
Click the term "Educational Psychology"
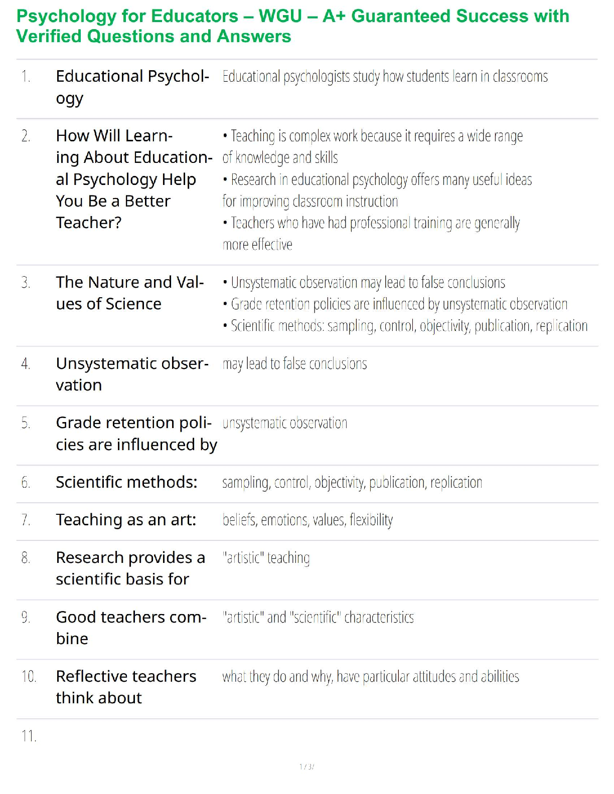[132, 87]
